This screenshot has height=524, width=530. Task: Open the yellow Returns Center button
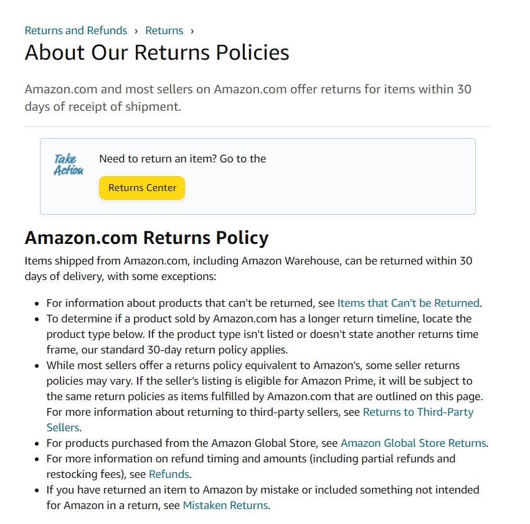point(142,188)
